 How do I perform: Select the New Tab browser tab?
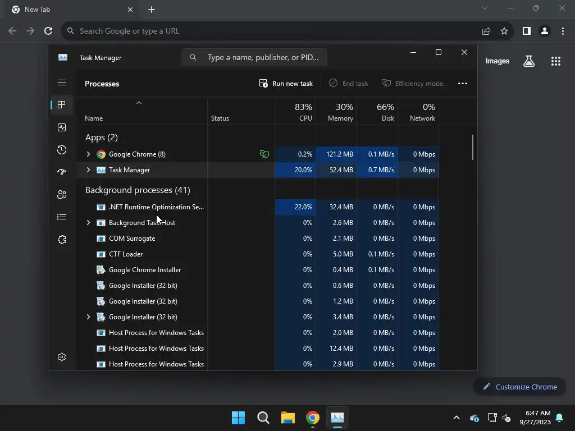pos(71,10)
